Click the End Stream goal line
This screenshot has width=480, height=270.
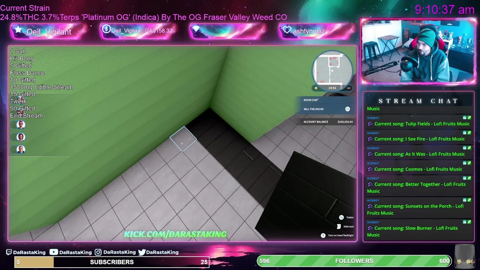pyautogui.click(x=26, y=115)
